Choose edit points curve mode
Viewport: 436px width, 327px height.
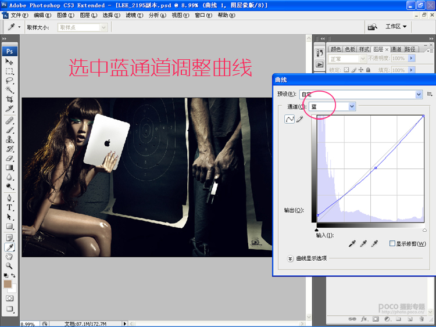(290, 119)
